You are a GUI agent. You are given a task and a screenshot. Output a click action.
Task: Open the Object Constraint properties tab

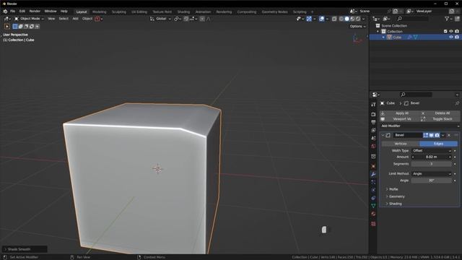coord(373,199)
